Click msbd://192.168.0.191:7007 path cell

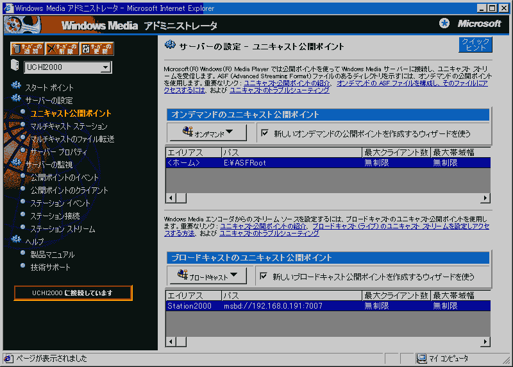pos(273,306)
